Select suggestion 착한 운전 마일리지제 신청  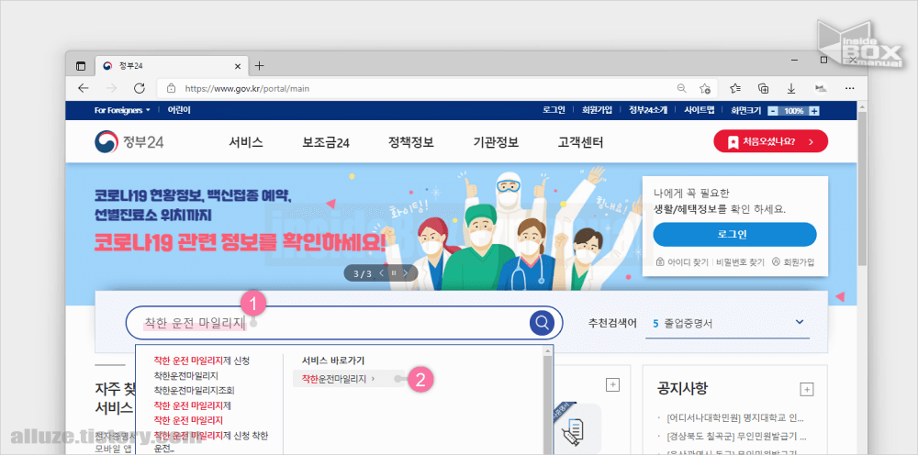click(x=201, y=361)
